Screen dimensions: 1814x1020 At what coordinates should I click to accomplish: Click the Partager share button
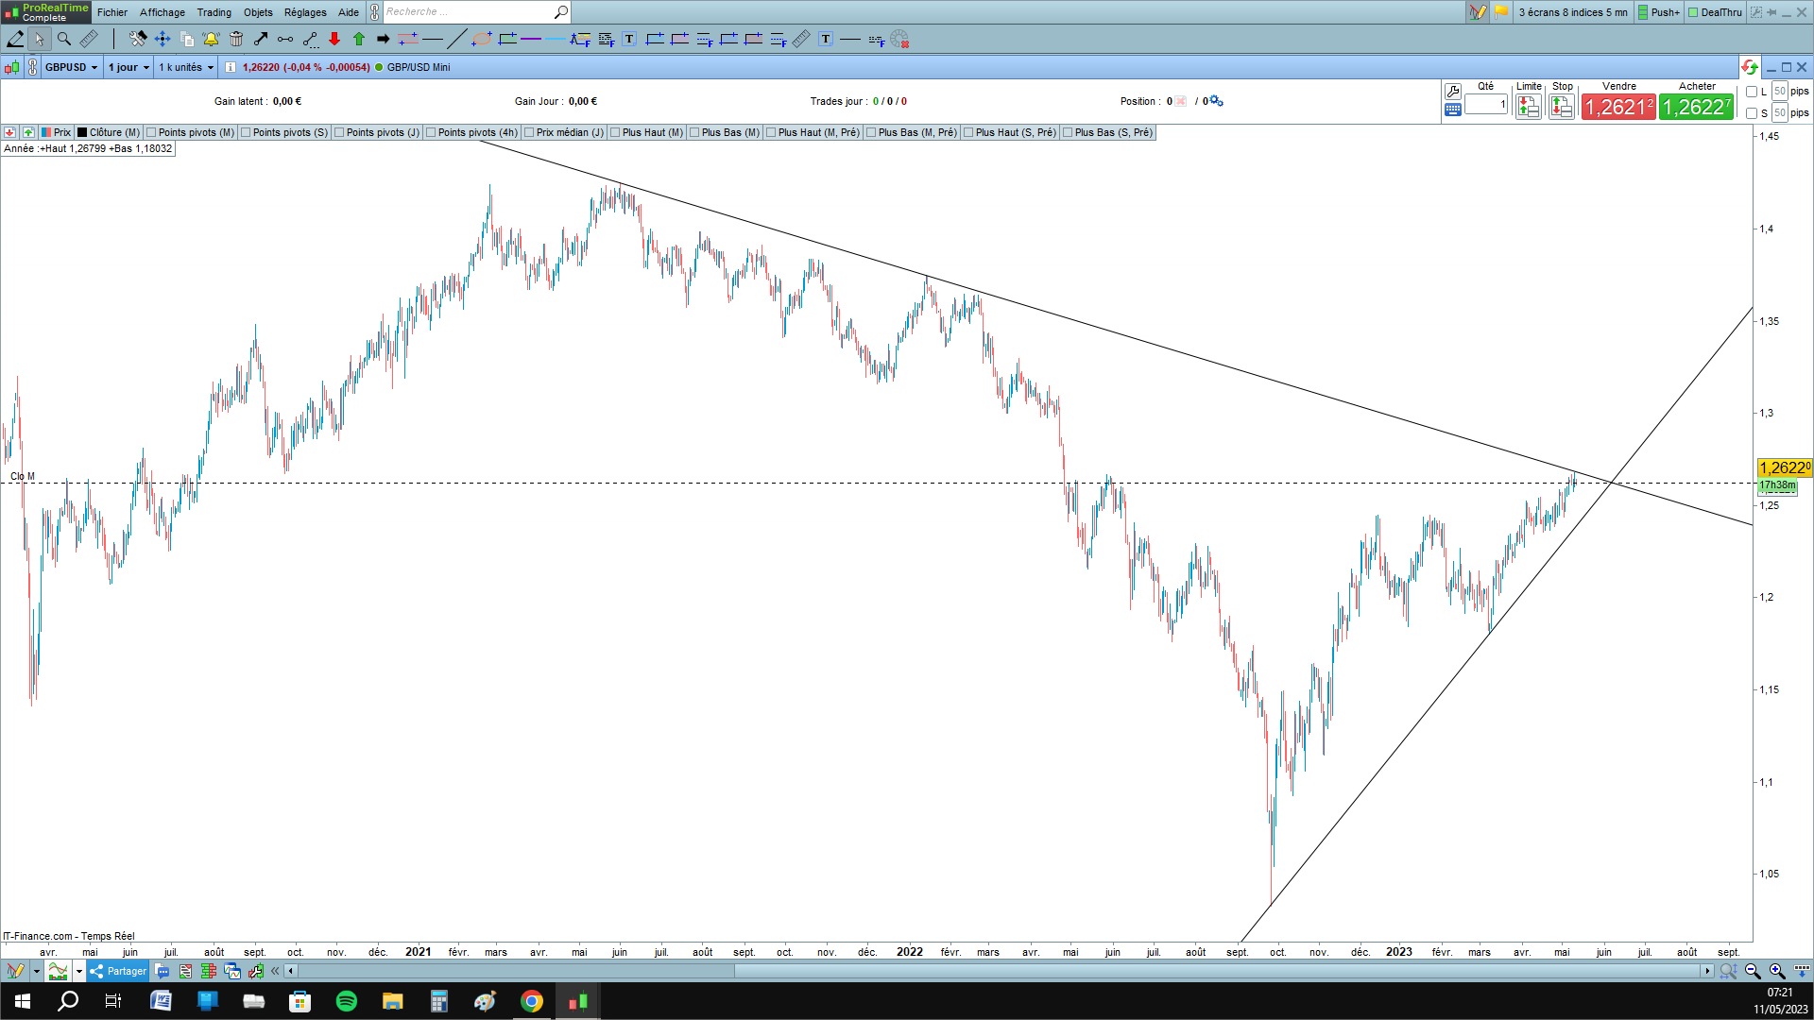[x=118, y=971]
